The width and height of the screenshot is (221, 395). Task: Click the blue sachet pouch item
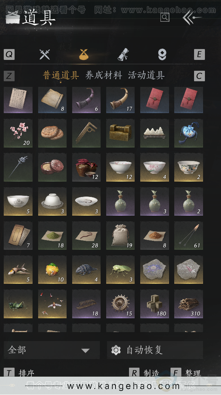[188, 133]
